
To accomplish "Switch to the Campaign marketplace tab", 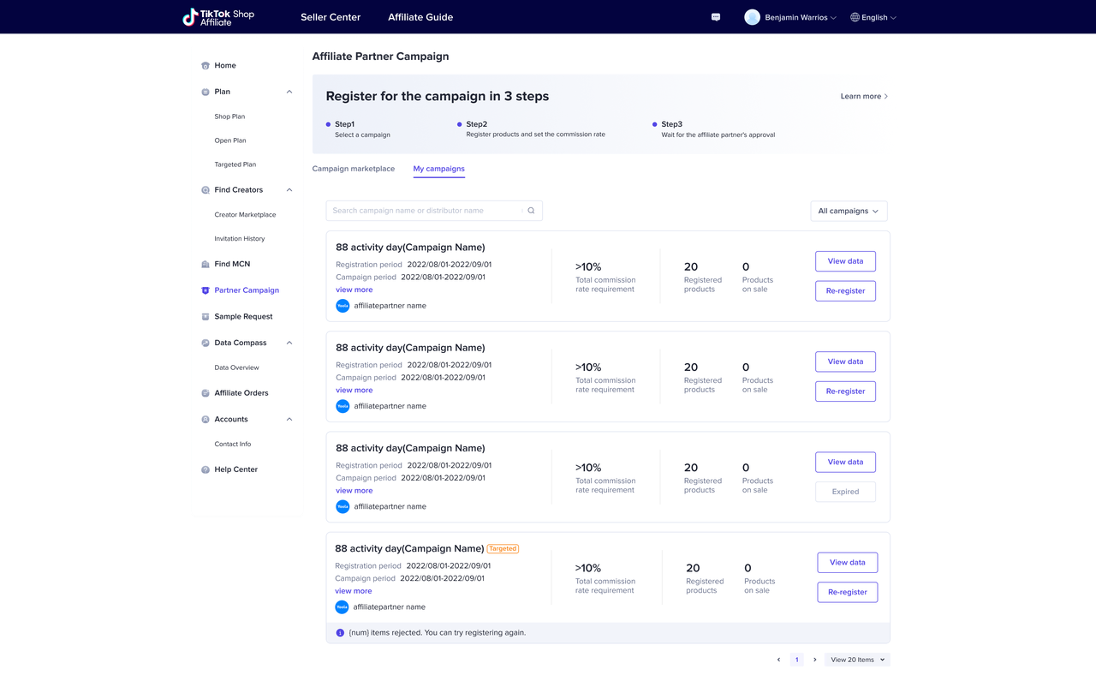I will coord(354,169).
